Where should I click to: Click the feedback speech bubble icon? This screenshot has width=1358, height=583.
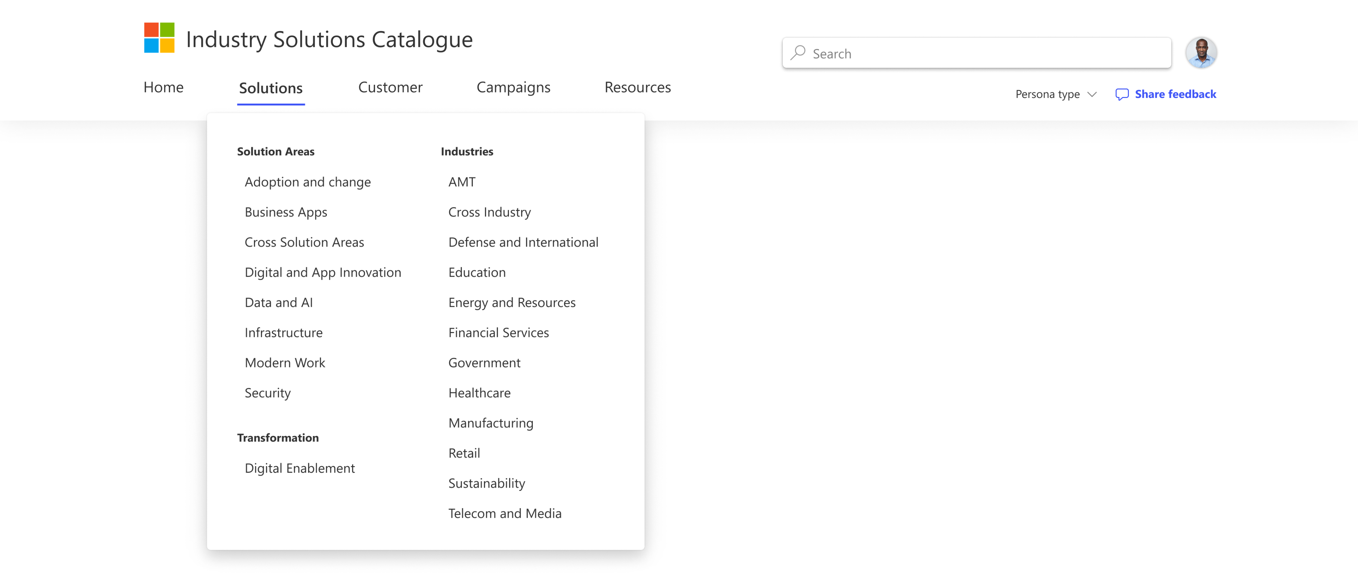[1122, 94]
